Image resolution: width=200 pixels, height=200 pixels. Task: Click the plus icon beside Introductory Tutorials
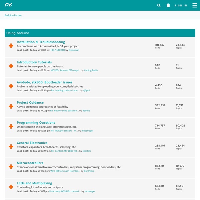11,66
